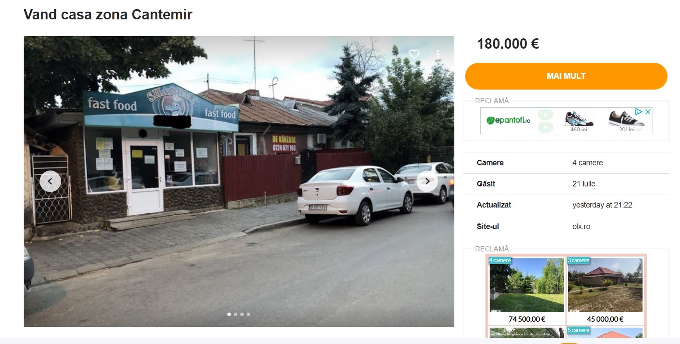Open the epantofi.ro logo in ad

point(509,120)
